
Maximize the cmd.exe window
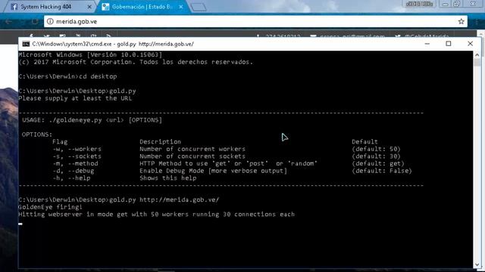[x=449, y=44]
